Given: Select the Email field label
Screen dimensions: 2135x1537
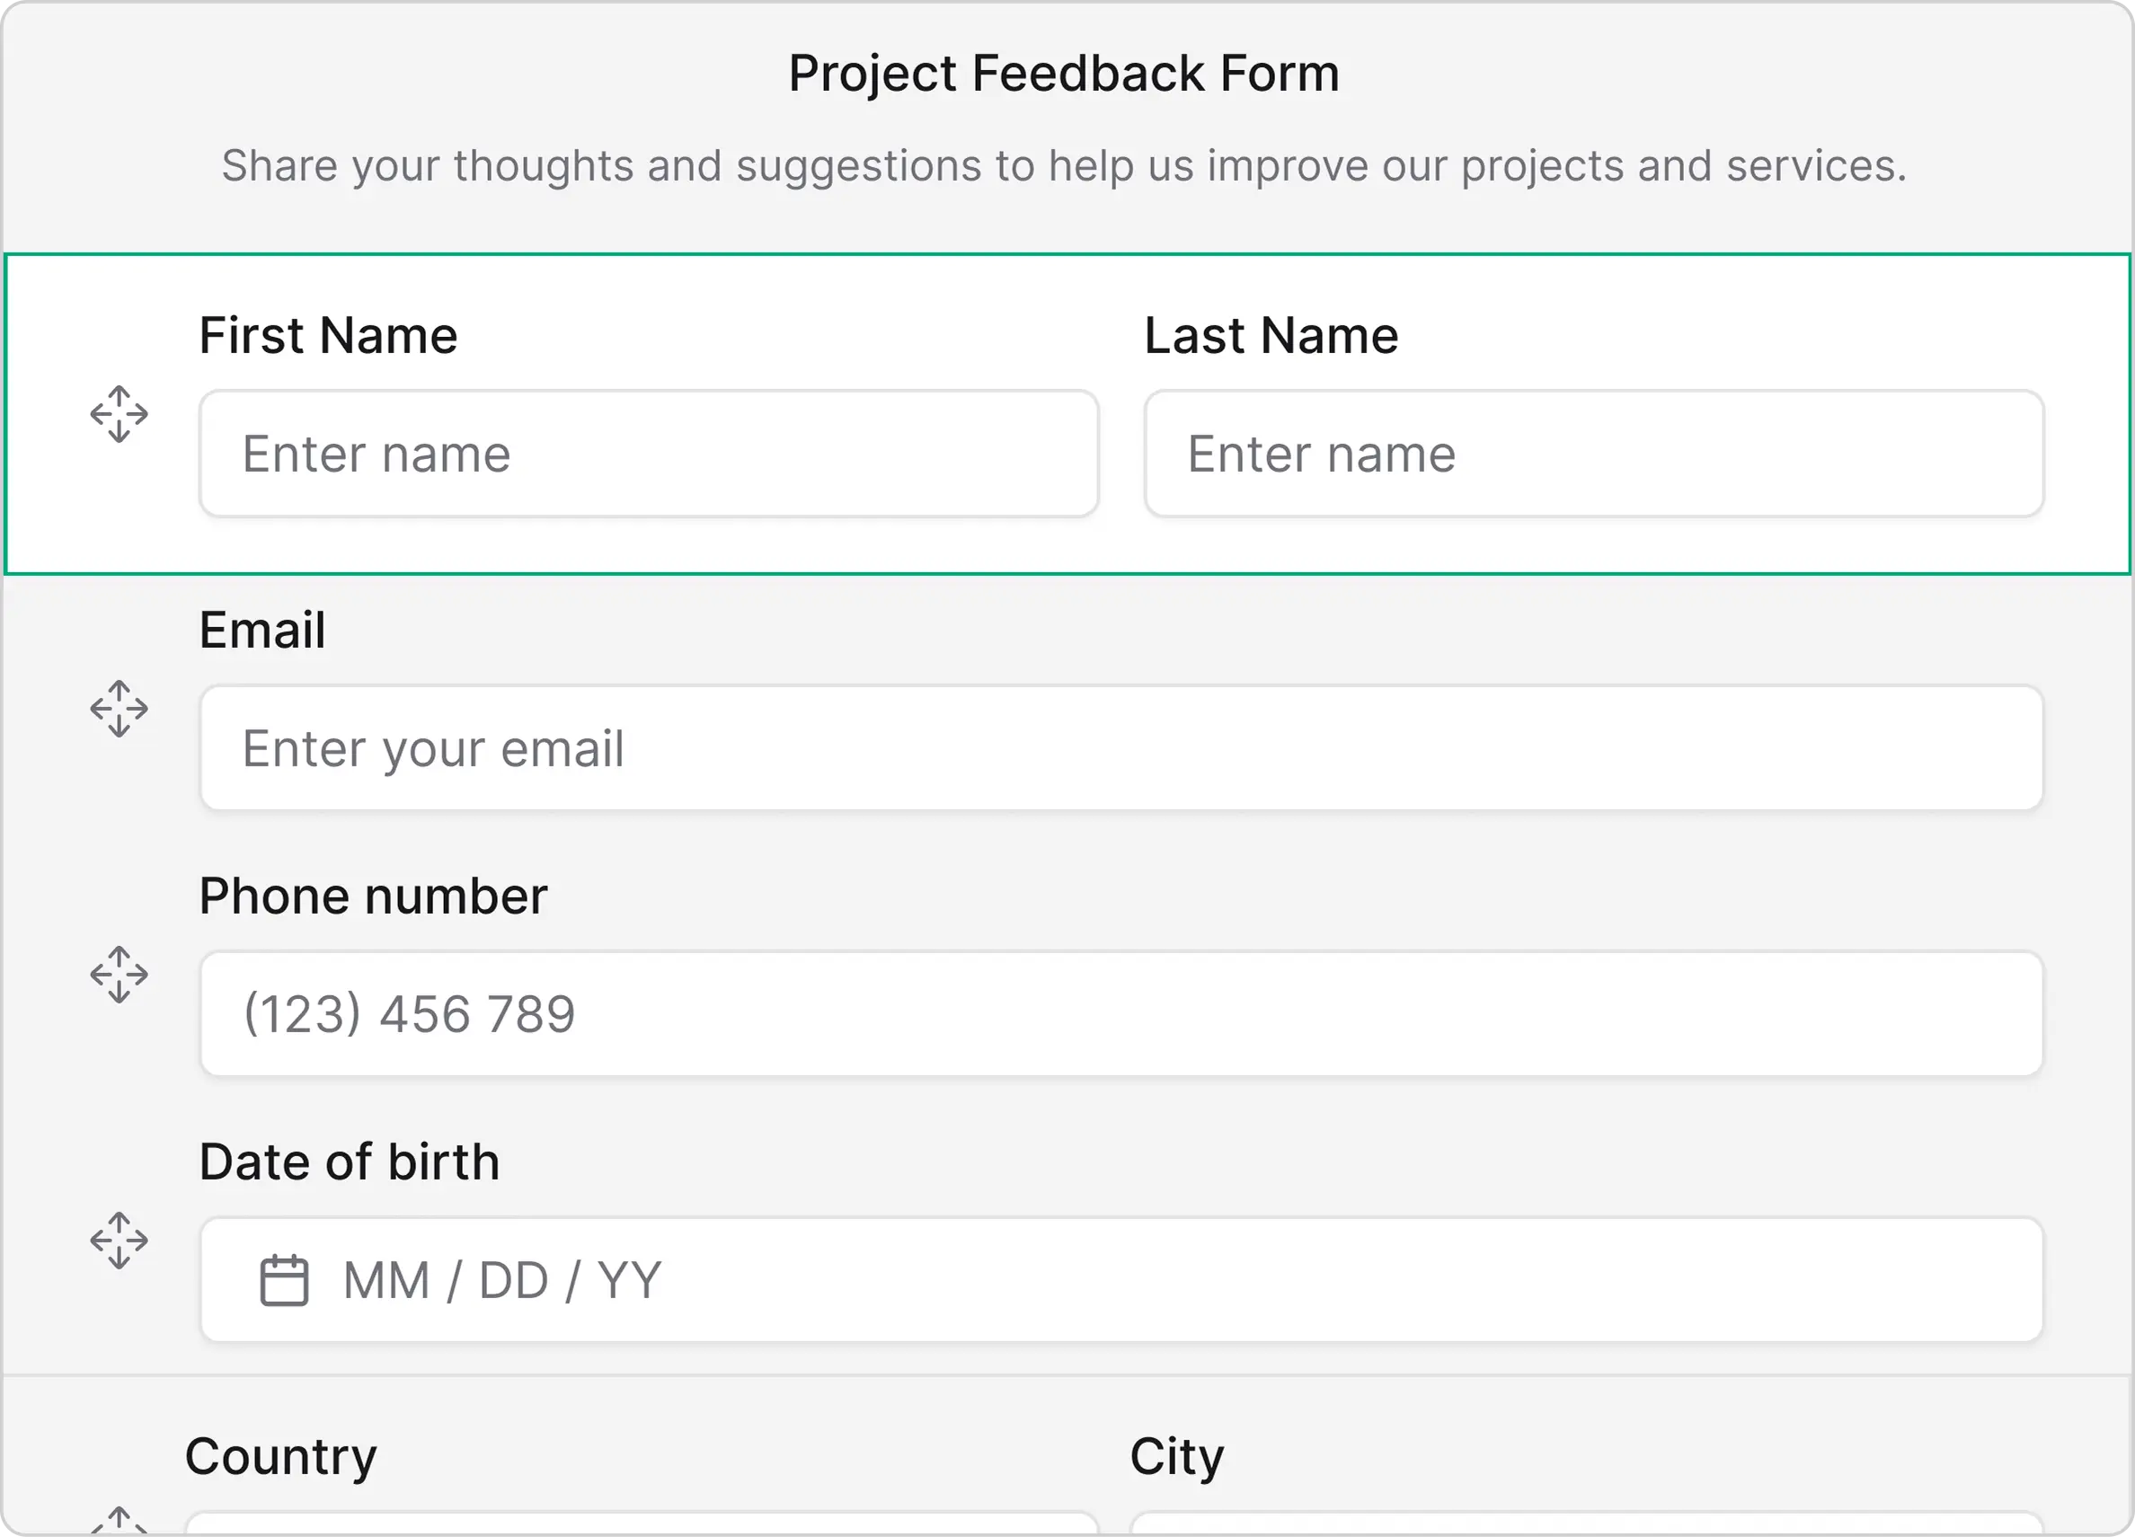Looking at the screenshot, I should (261, 630).
